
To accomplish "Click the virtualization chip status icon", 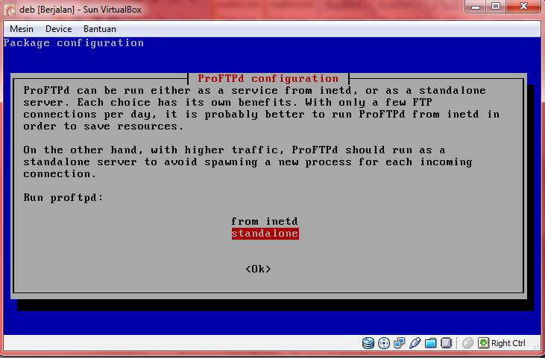I will [x=446, y=343].
